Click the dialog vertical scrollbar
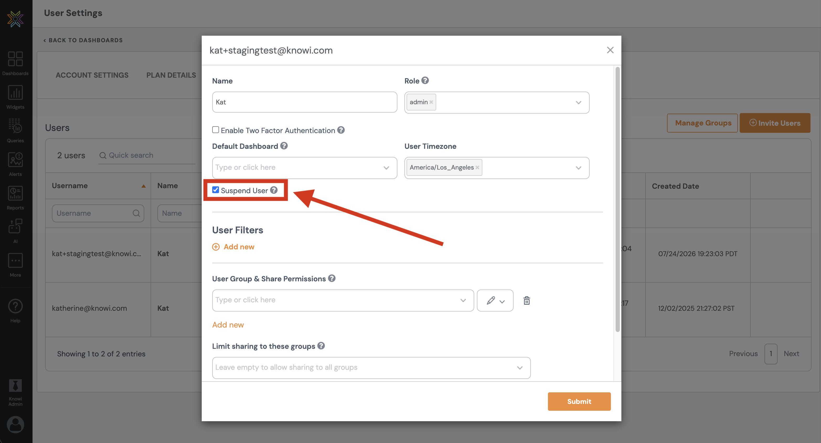Image resolution: width=821 pixels, height=443 pixels. [617, 199]
